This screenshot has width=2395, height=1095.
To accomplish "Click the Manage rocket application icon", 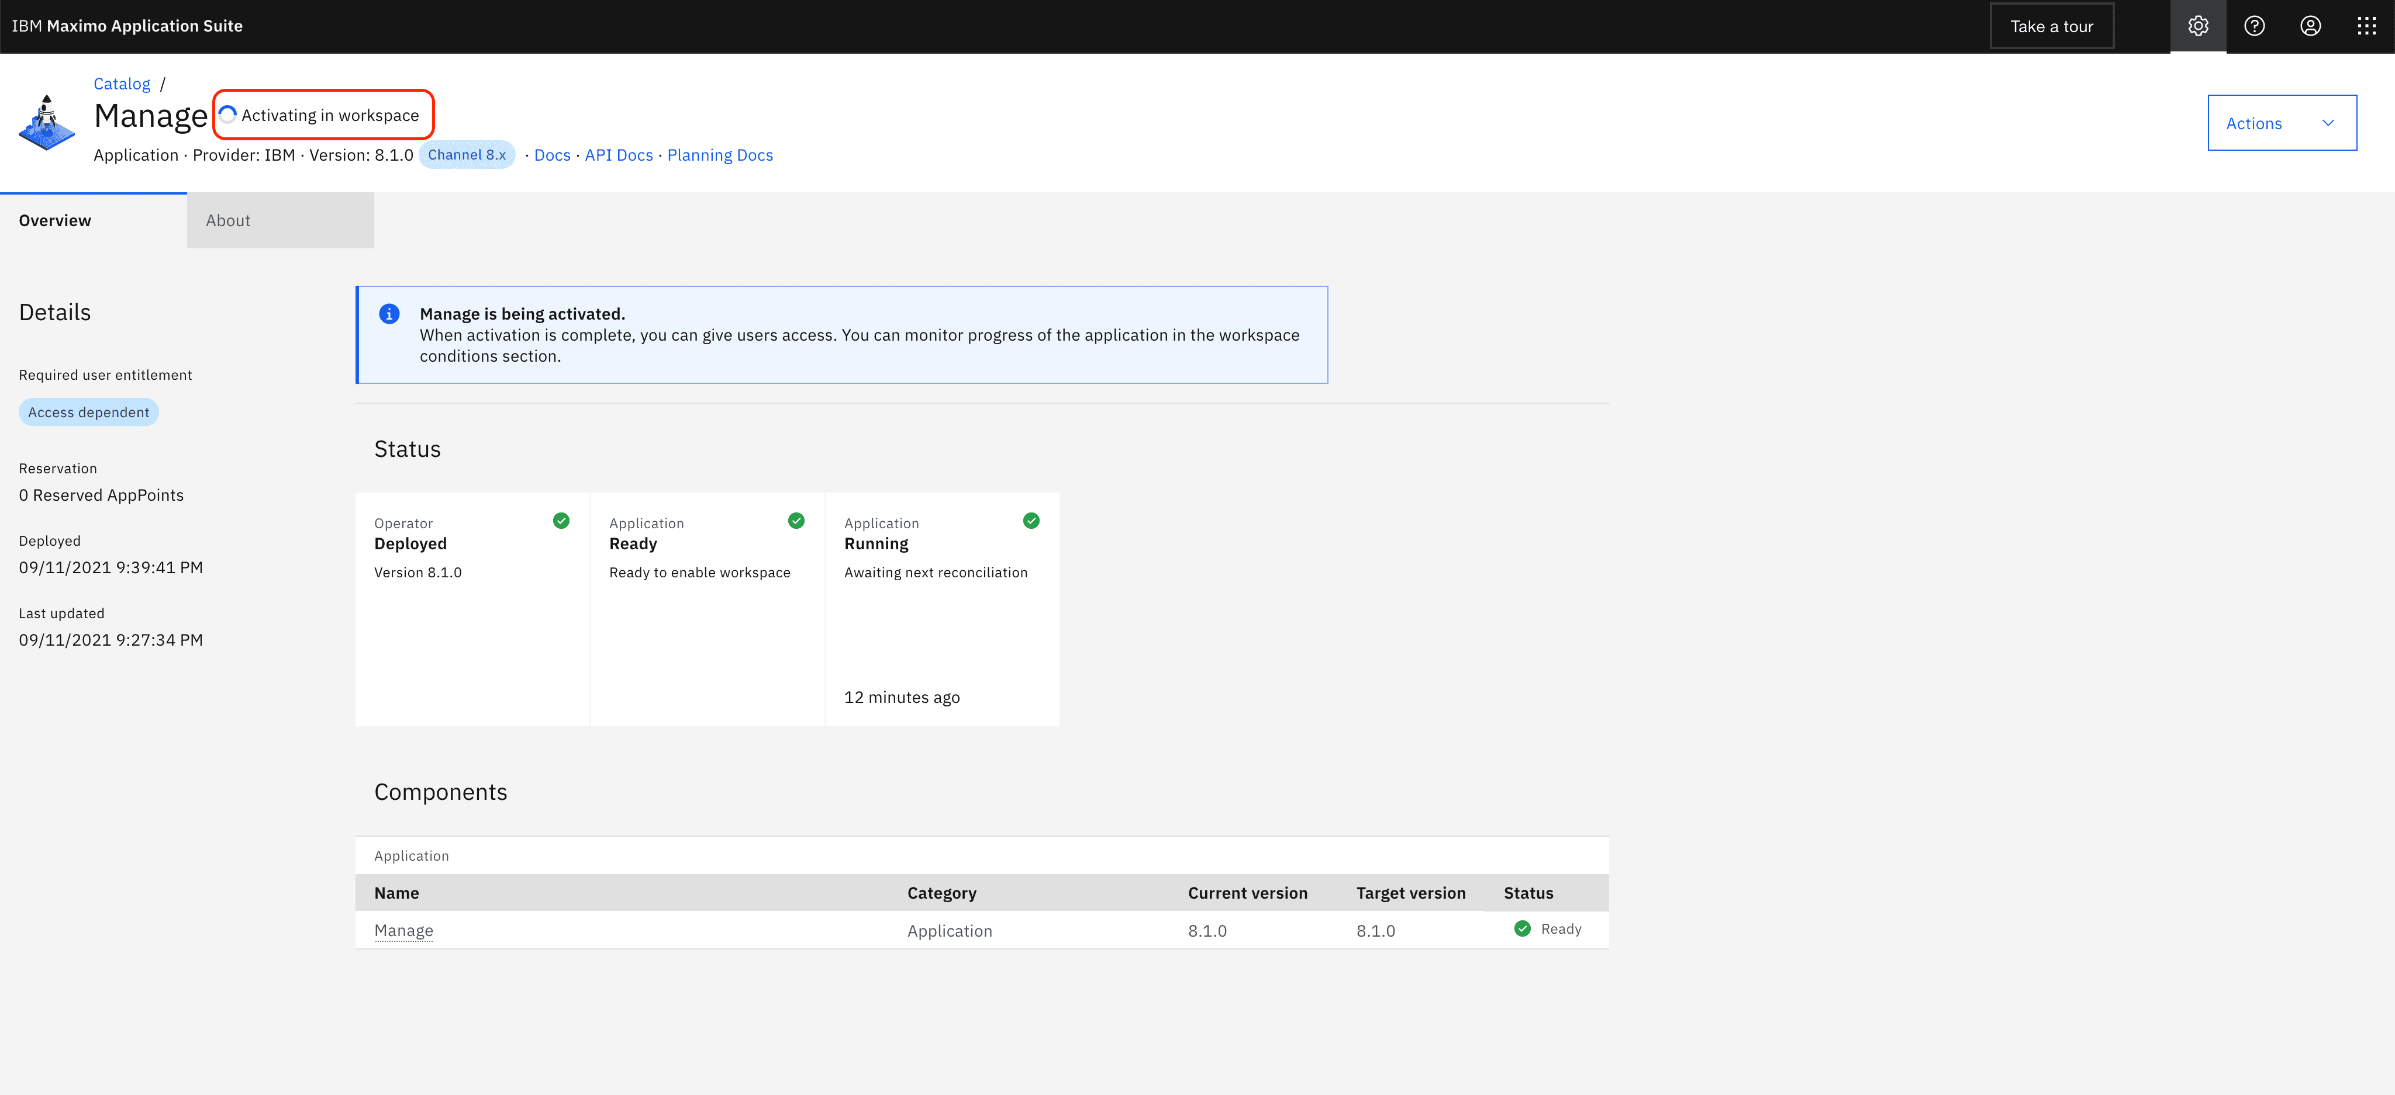I will coord(47,123).
